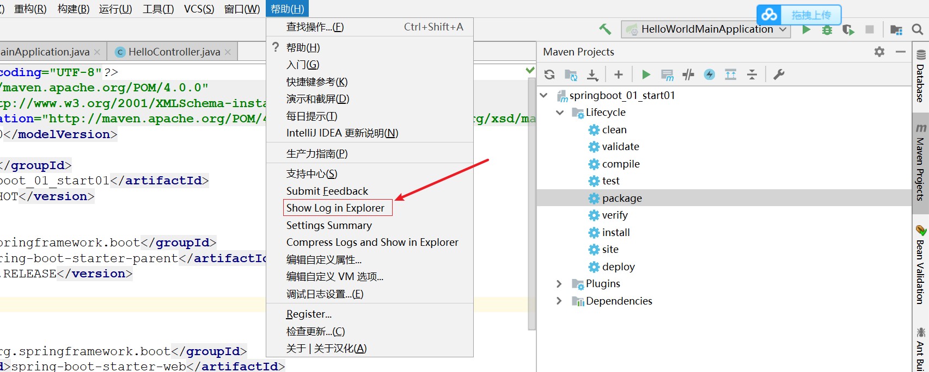
Task: Run HelloWorldMainApplication with green play icon
Action: tap(806, 29)
